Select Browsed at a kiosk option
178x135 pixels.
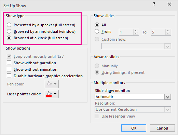(9, 38)
